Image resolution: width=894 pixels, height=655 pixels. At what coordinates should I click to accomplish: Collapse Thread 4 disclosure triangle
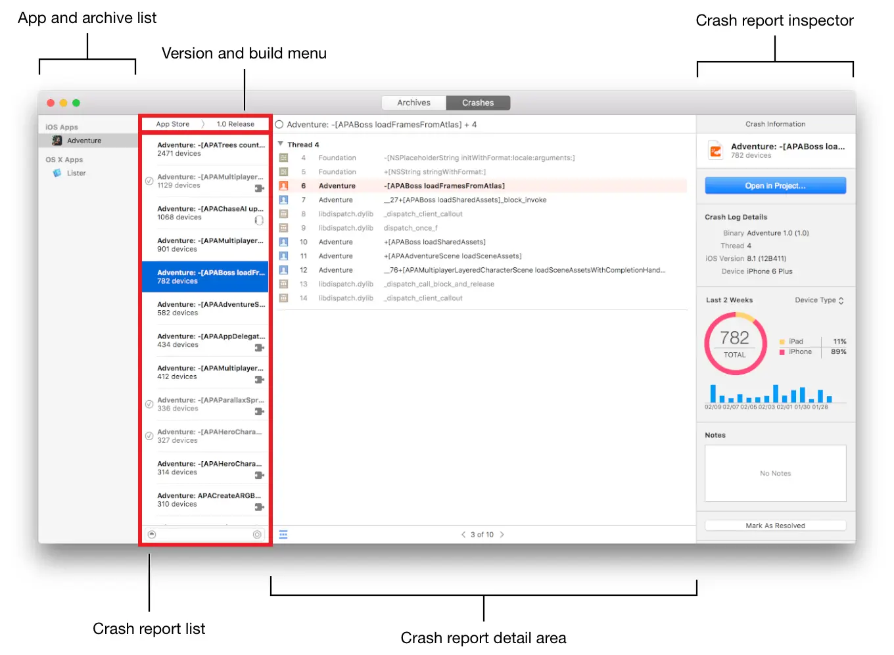tap(281, 144)
